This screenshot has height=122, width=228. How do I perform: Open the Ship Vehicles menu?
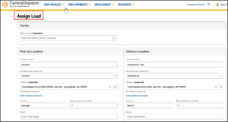click(x=54, y=4)
